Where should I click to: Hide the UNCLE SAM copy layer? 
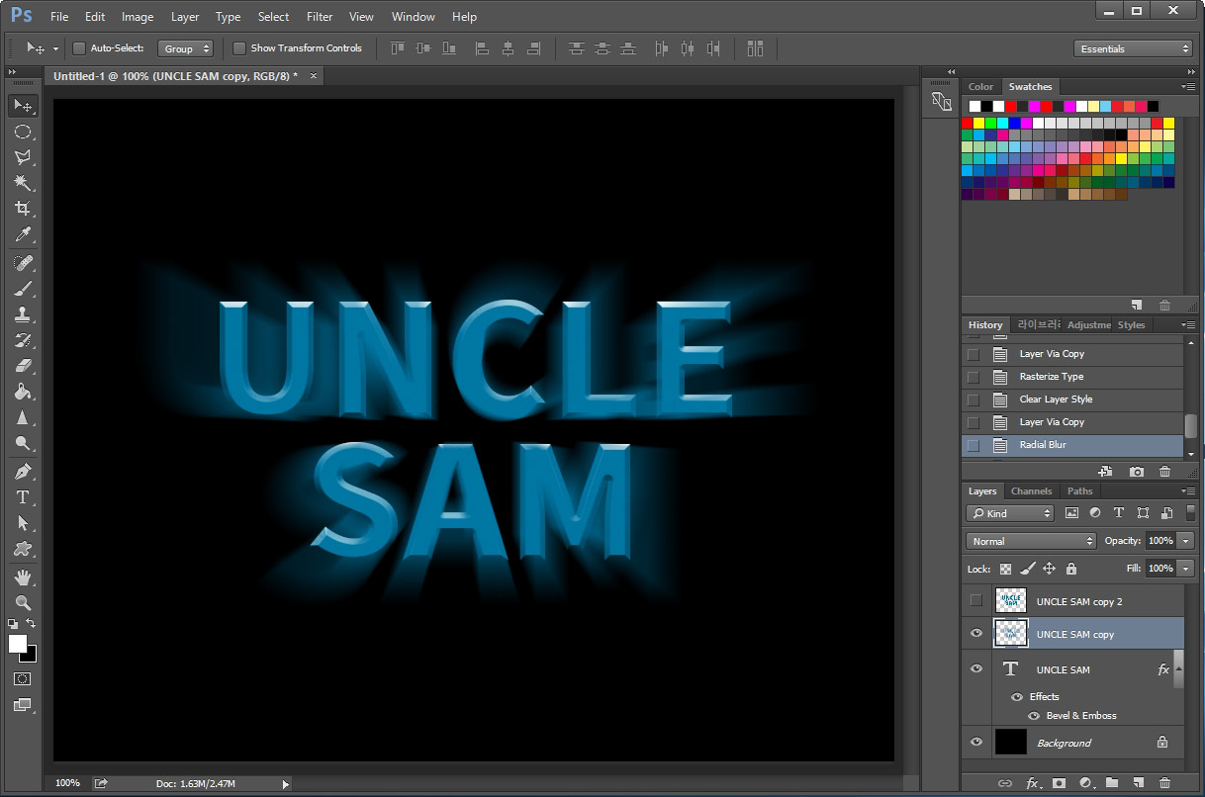(976, 634)
